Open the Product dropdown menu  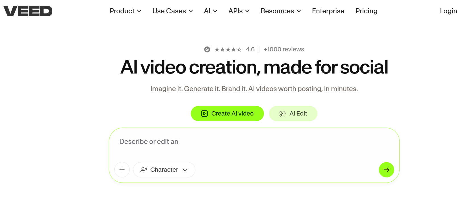tap(125, 11)
